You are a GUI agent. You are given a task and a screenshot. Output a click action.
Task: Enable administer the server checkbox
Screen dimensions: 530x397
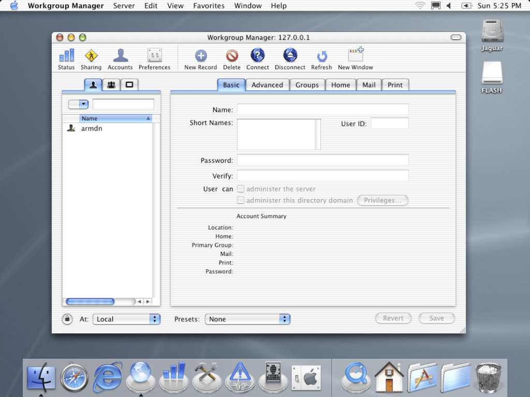[x=241, y=189]
